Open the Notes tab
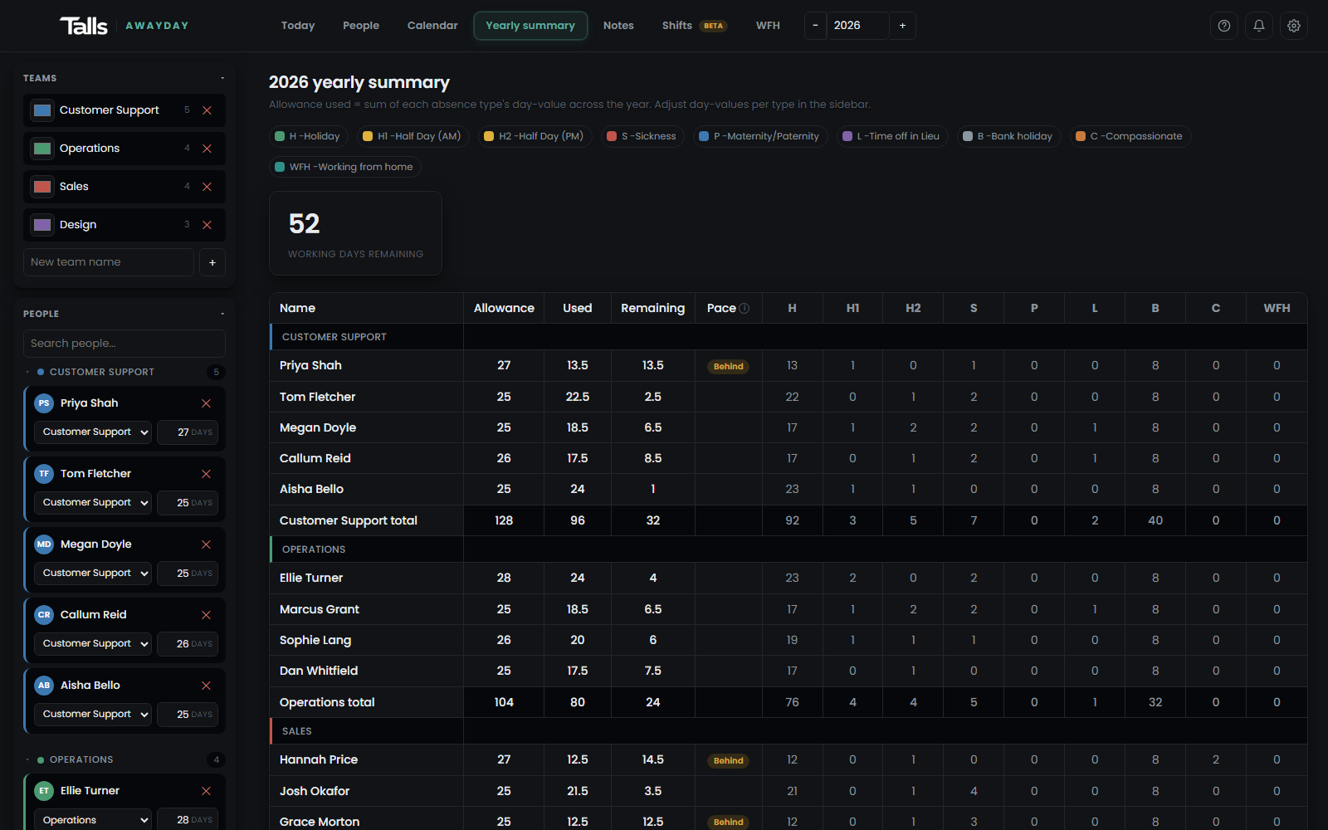The width and height of the screenshot is (1328, 830). pos(618,26)
